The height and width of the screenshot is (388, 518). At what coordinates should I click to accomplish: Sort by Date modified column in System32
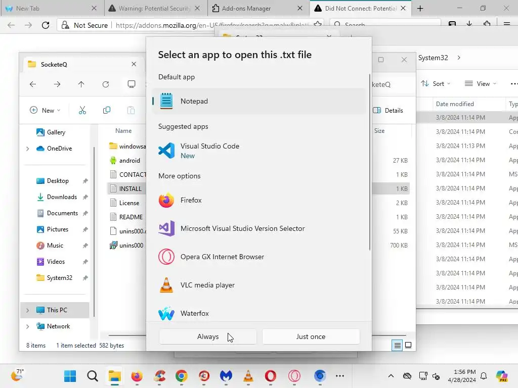[x=455, y=104]
